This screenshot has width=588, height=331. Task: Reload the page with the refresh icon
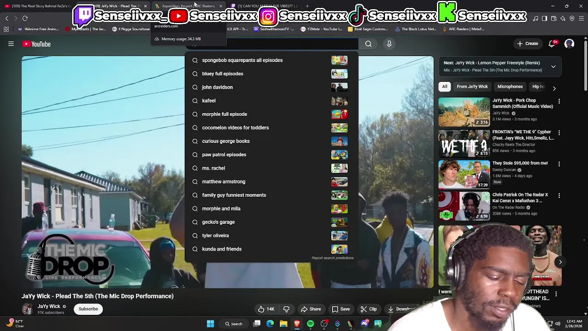pos(25,18)
